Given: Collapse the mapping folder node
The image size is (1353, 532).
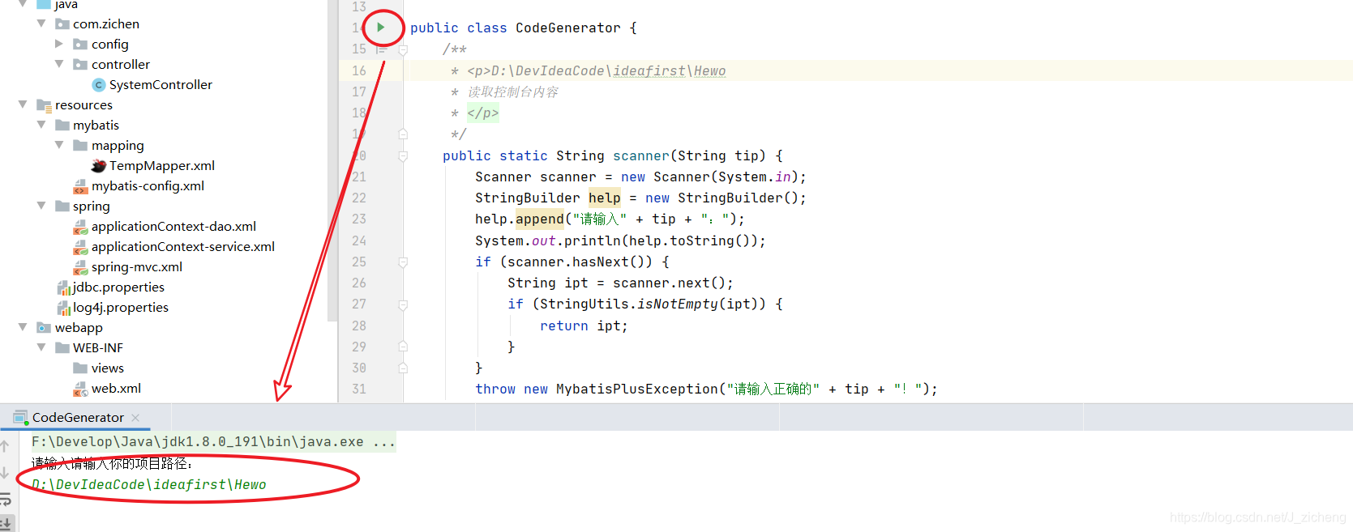Looking at the screenshot, I should click(58, 145).
